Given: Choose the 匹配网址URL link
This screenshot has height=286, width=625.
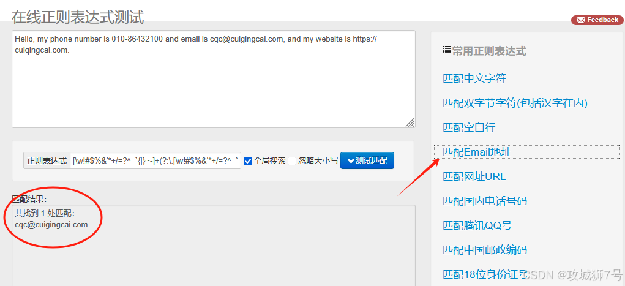Looking at the screenshot, I should tap(474, 176).
